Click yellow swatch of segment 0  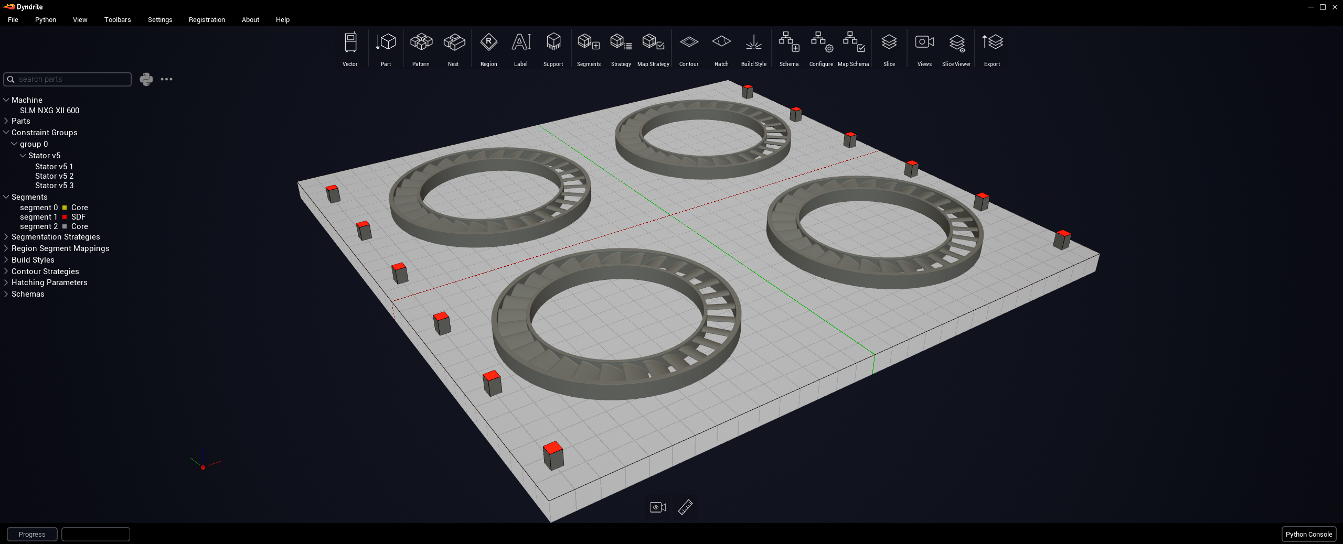coord(65,208)
